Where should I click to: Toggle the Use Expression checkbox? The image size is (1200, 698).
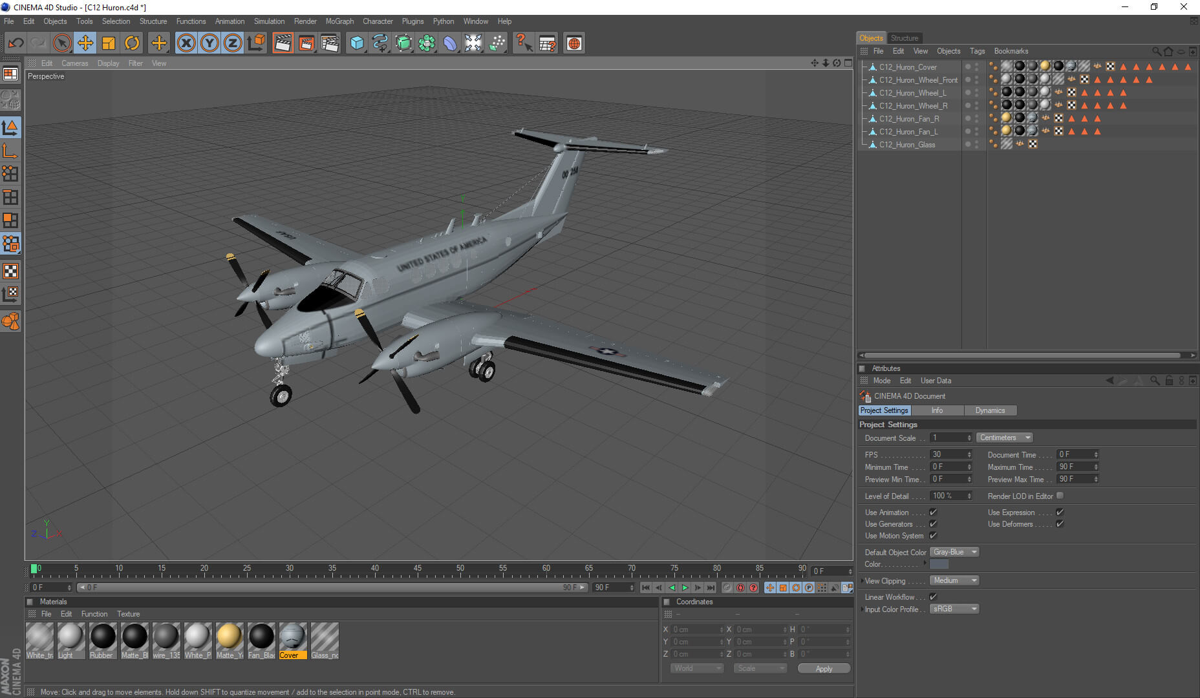pyautogui.click(x=1060, y=512)
